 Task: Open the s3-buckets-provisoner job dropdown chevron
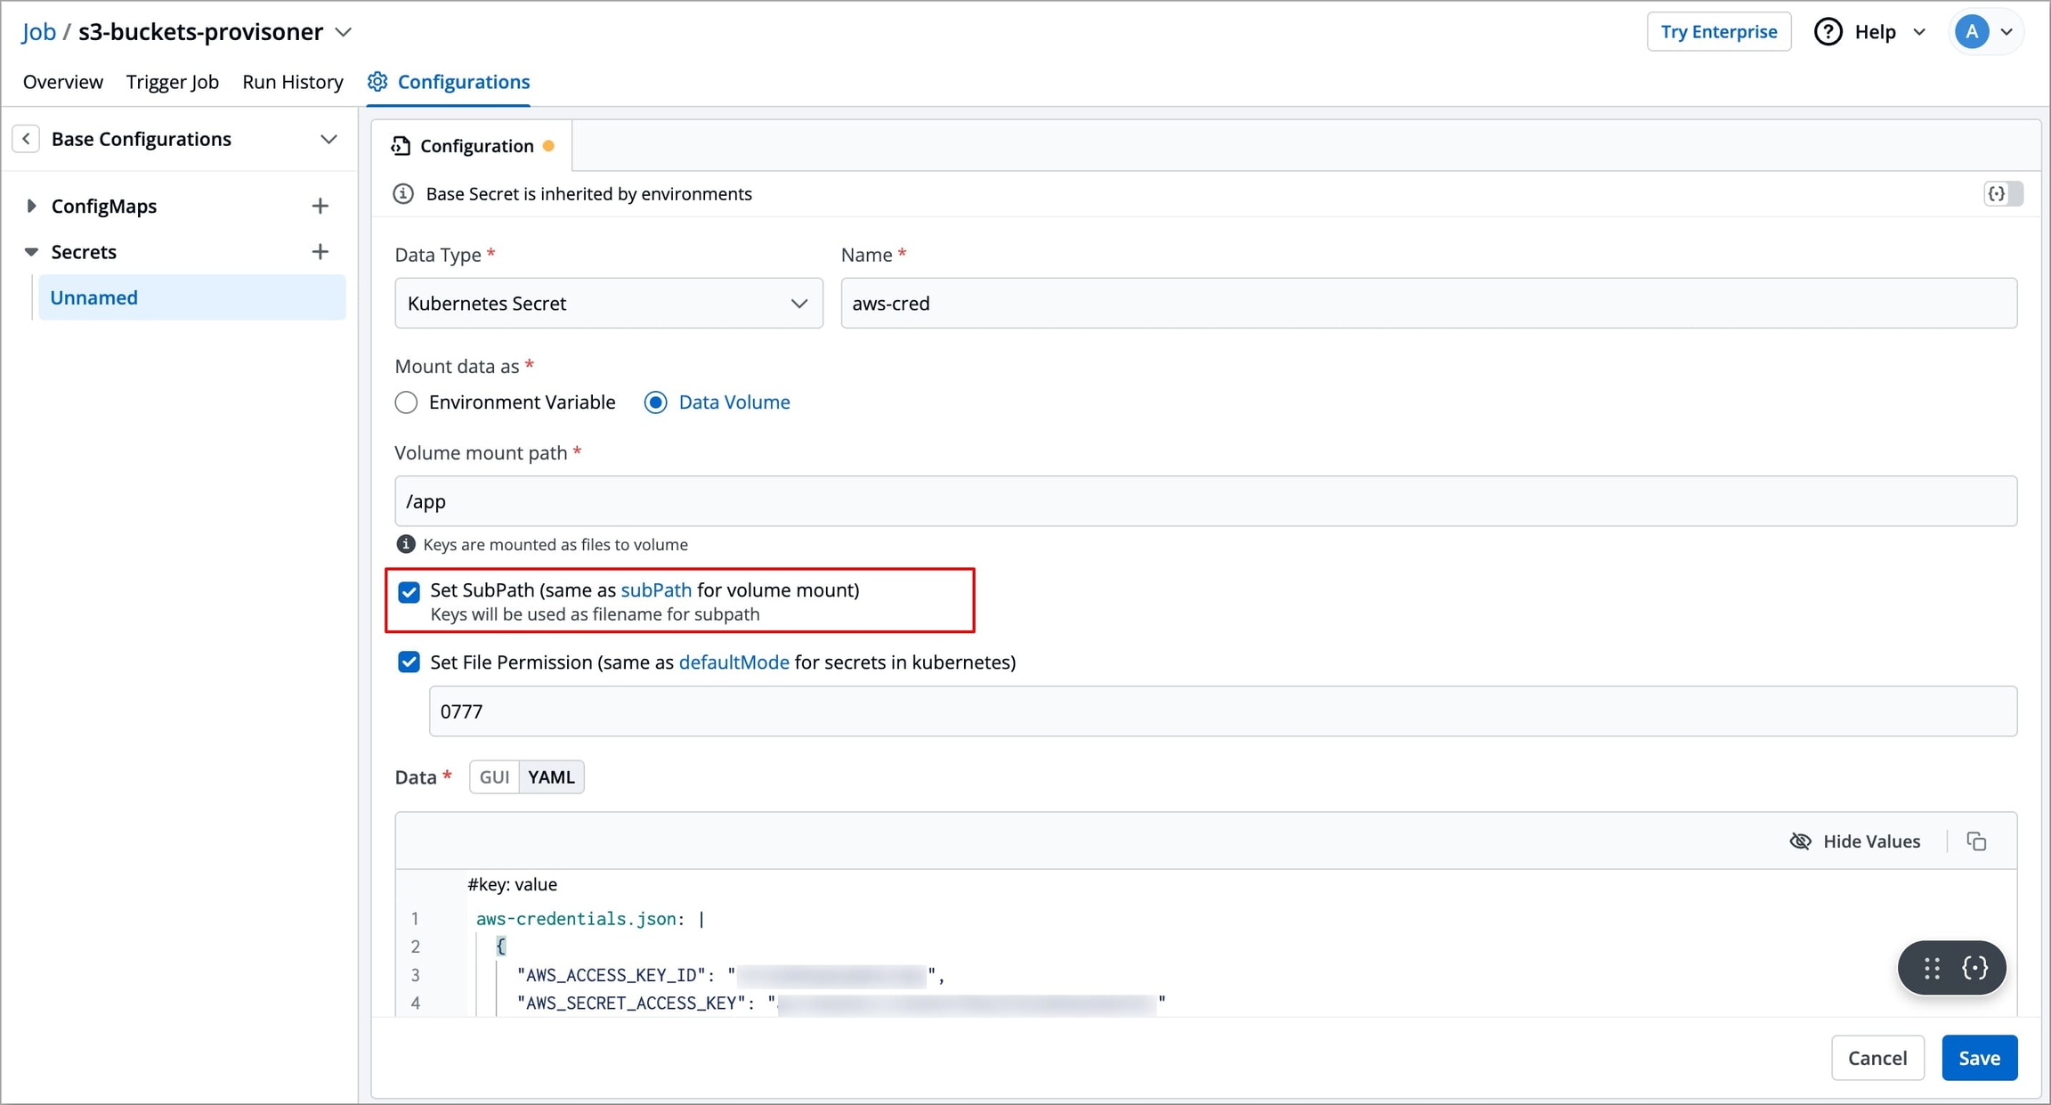click(344, 32)
